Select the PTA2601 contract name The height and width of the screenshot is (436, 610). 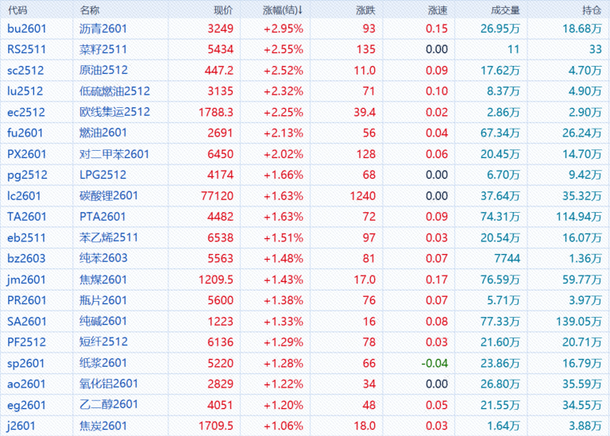coord(102,217)
